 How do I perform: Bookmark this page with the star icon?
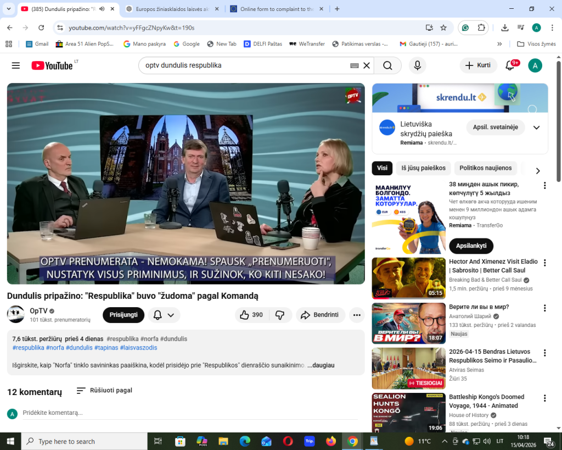(443, 27)
